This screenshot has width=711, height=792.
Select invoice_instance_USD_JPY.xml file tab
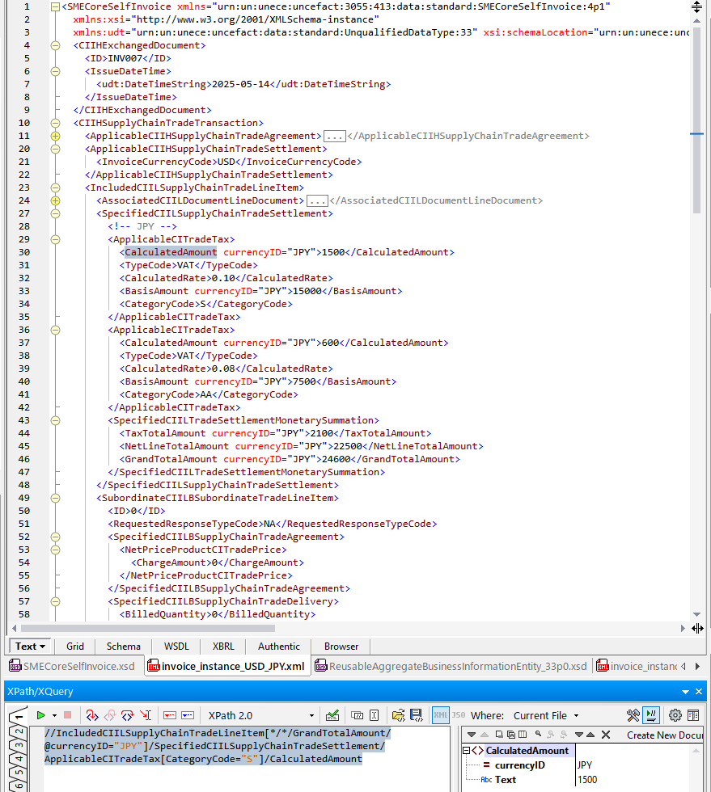click(226, 666)
